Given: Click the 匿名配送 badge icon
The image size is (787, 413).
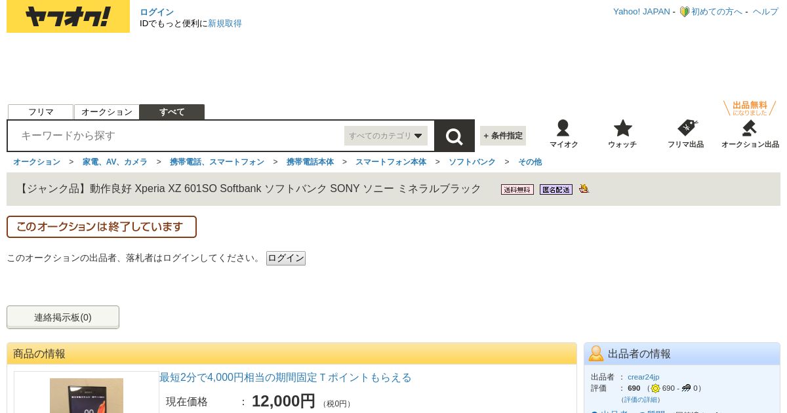Looking at the screenshot, I should click(x=556, y=189).
